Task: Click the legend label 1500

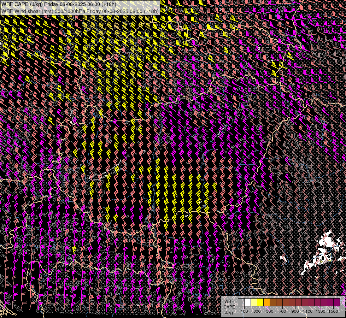Action: point(333,311)
